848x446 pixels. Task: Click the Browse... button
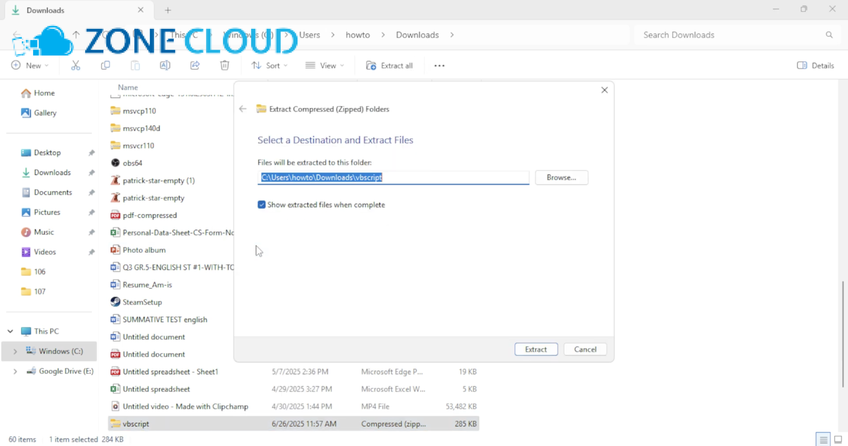point(561,178)
